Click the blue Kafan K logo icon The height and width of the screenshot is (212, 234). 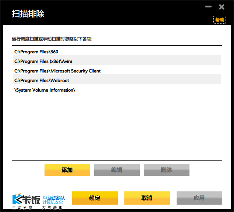pyautogui.click(x=17, y=199)
